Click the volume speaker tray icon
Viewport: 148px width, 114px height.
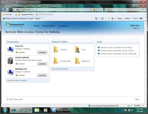[x=132, y=110]
